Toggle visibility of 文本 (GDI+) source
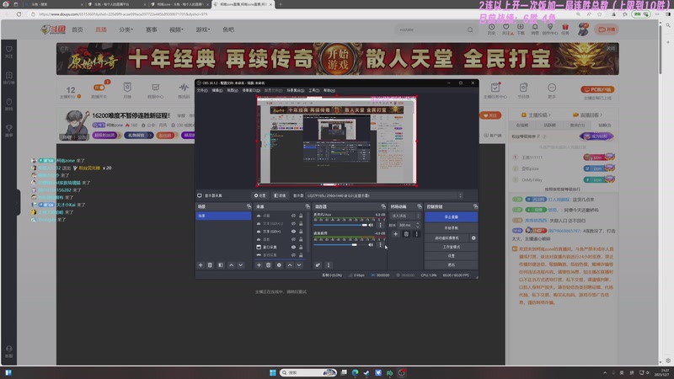Screen dimensions: 674x379 (x=293, y=231)
